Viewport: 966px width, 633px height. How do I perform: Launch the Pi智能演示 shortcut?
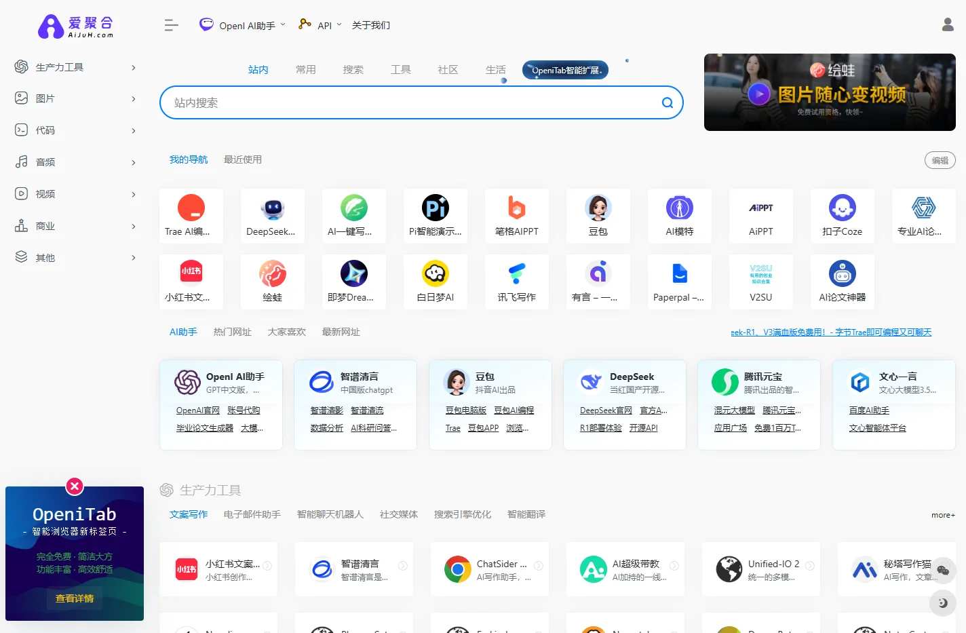click(436, 216)
